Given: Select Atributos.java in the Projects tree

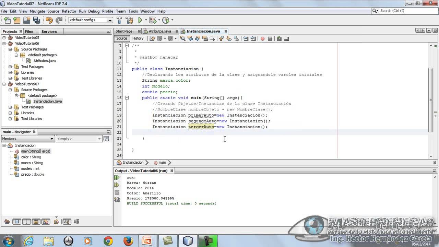Looking at the screenshot, I should pyautogui.click(x=45, y=61).
